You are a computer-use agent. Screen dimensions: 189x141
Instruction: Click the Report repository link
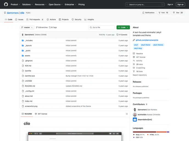coord(140,75)
